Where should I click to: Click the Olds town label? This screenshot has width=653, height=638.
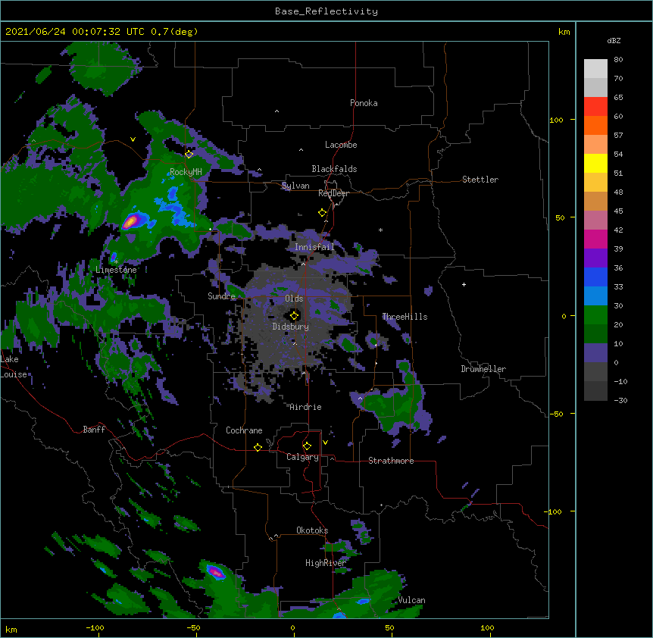point(294,299)
